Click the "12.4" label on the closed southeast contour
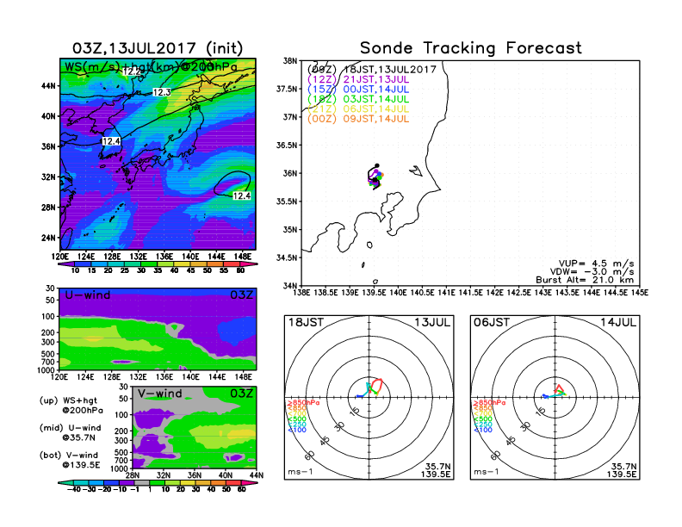 tap(242, 196)
